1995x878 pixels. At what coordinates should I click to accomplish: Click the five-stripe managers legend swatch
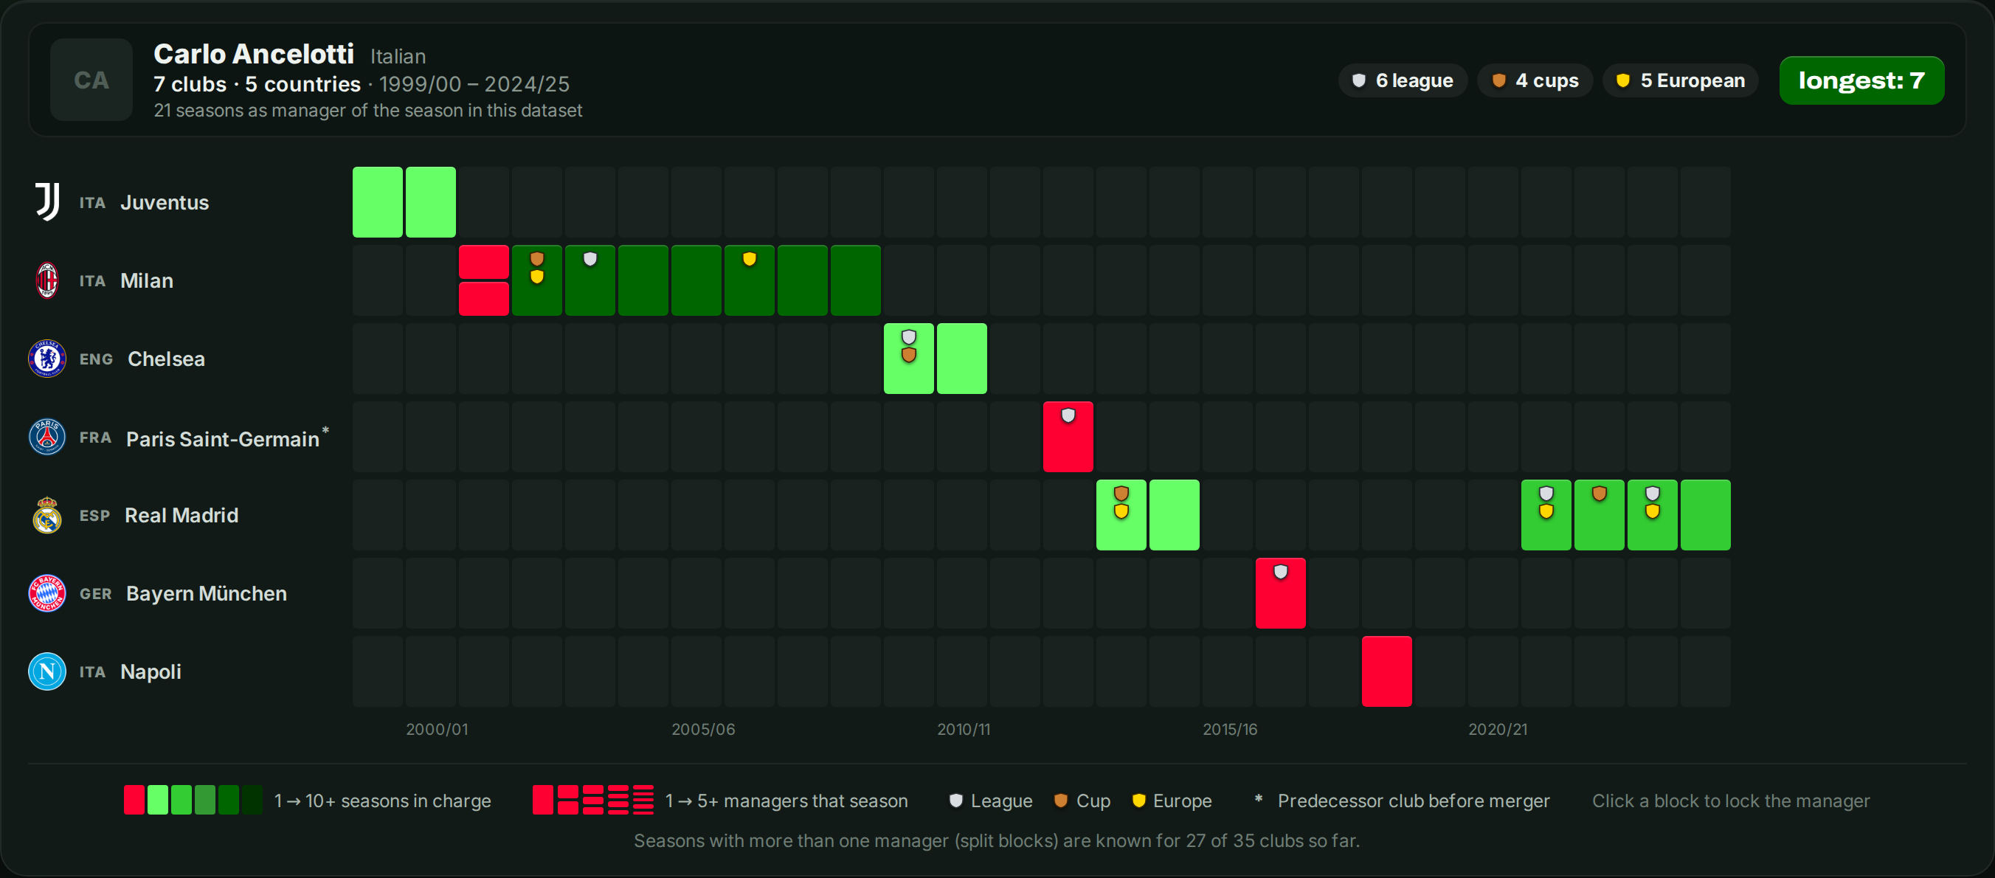pyautogui.click(x=643, y=800)
